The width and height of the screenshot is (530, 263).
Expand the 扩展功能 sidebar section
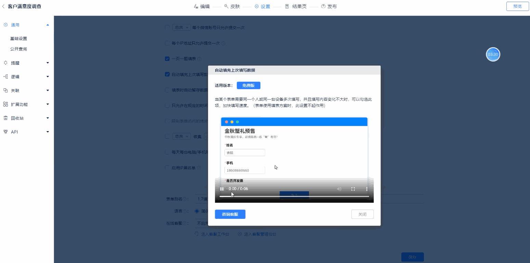48,104
